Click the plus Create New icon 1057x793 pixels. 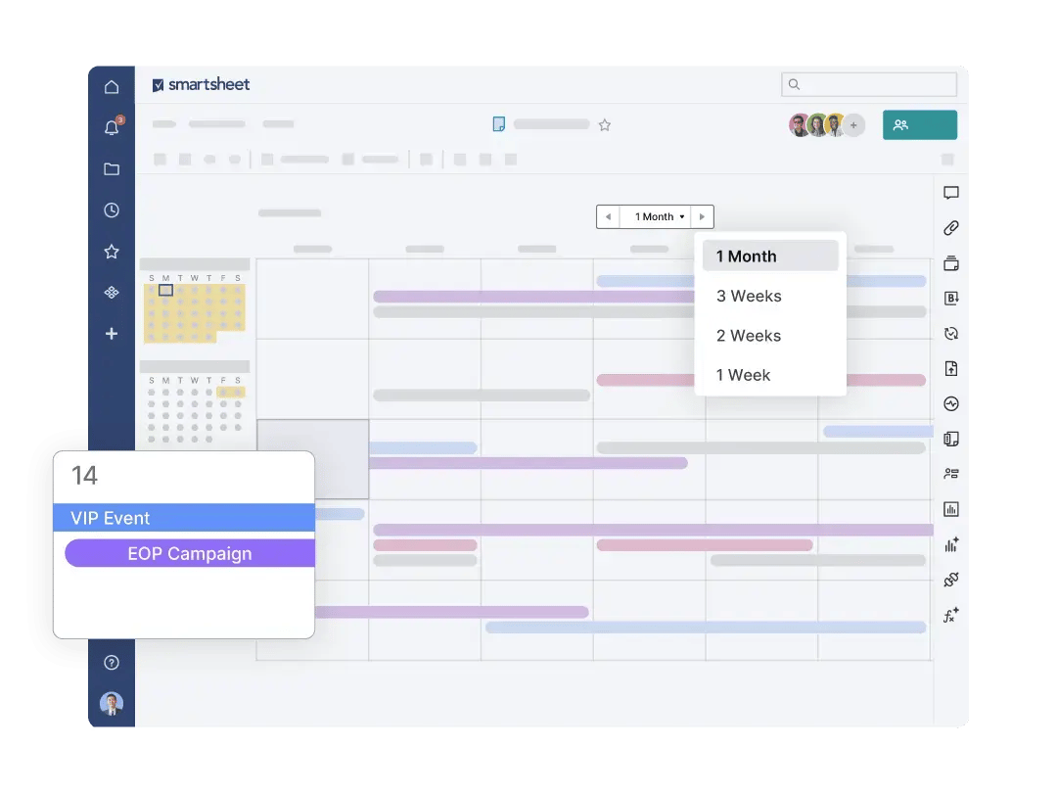[112, 334]
